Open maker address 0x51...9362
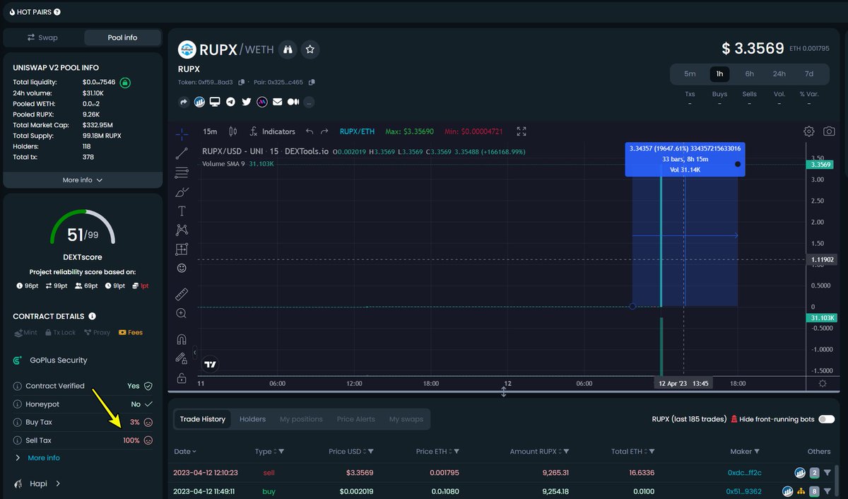Image resolution: width=848 pixels, height=499 pixels. pyautogui.click(x=743, y=491)
